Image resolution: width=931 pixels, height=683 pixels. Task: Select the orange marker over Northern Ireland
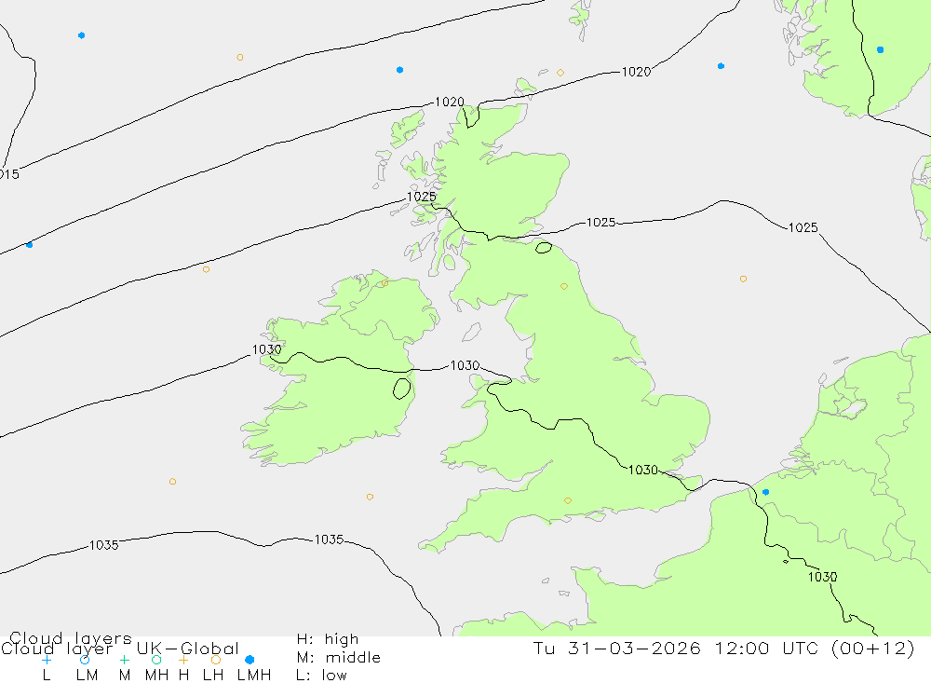coord(385,283)
